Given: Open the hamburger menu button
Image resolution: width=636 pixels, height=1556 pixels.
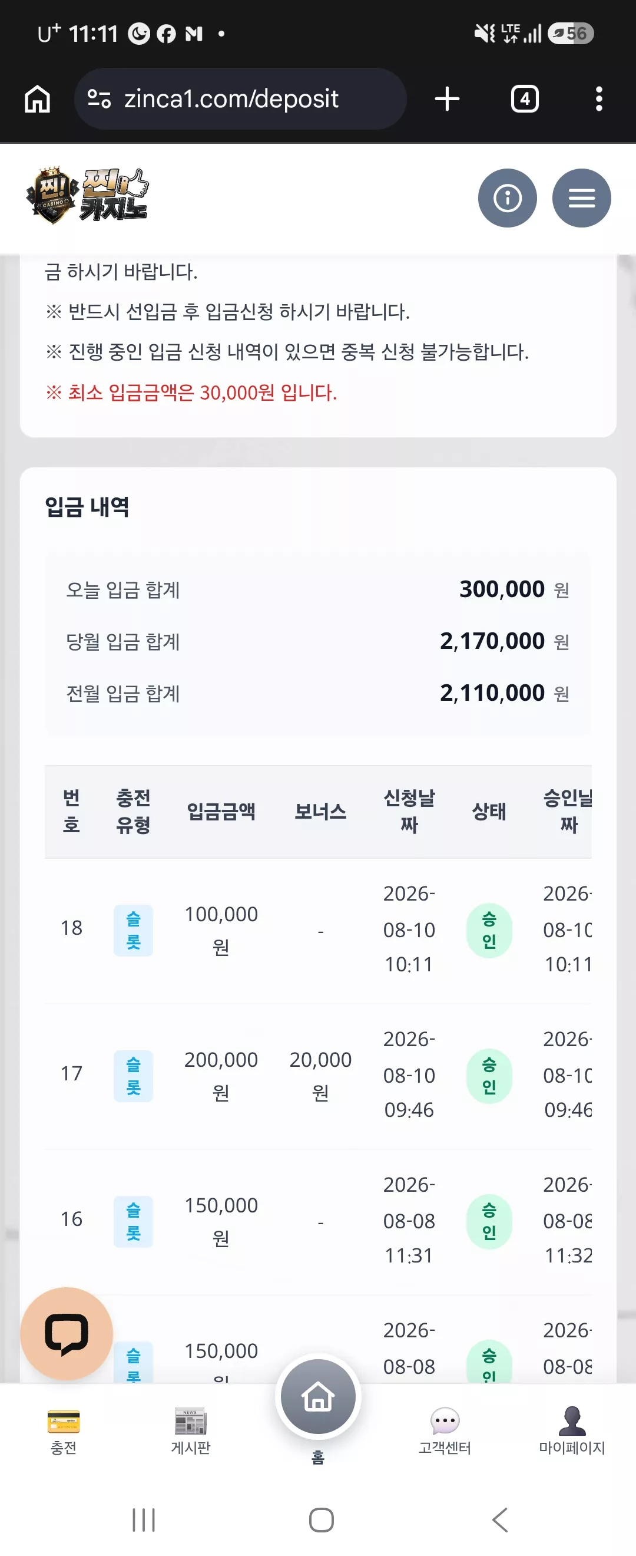Looking at the screenshot, I should pos(582,198).
